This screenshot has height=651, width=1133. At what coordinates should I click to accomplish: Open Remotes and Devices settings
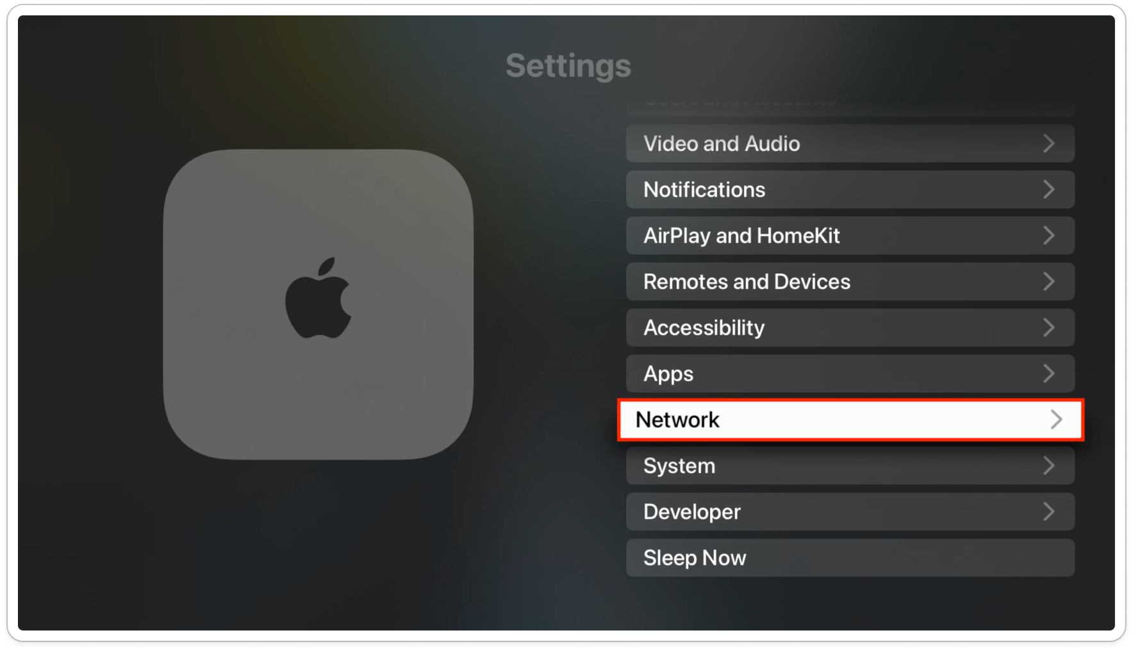[850, 281]
